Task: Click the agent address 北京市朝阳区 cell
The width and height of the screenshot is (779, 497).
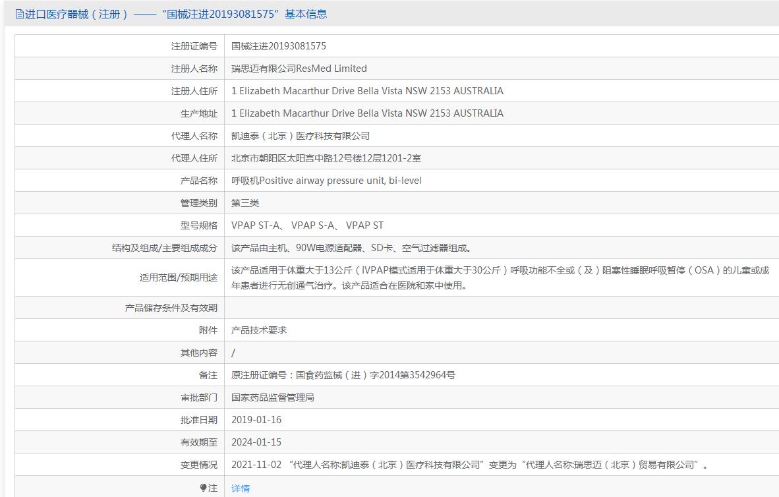Action: (x=326, y=158)
